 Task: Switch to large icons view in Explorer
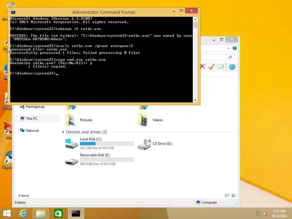click(234, 195)
